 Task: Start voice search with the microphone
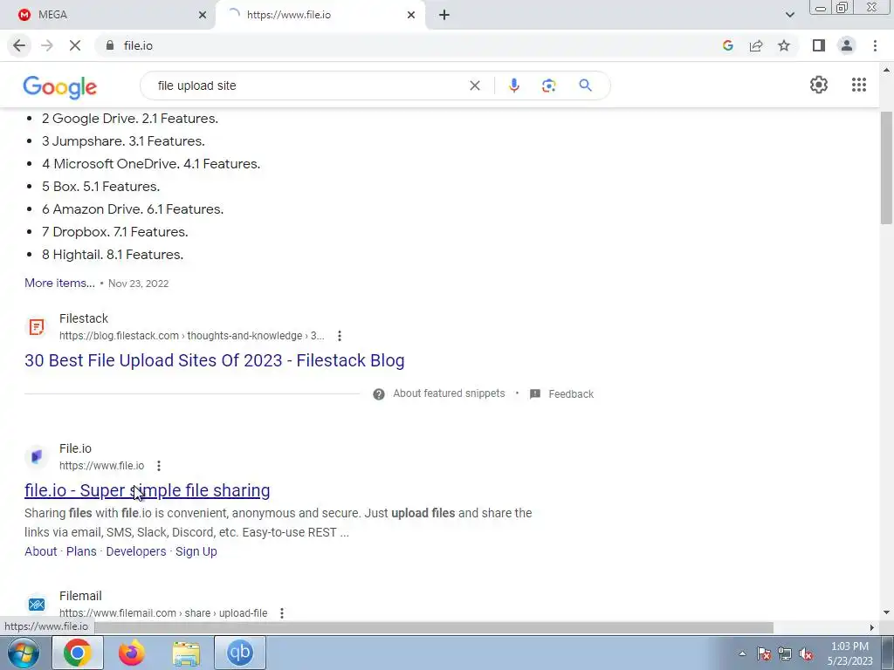[x=513, y=85]
